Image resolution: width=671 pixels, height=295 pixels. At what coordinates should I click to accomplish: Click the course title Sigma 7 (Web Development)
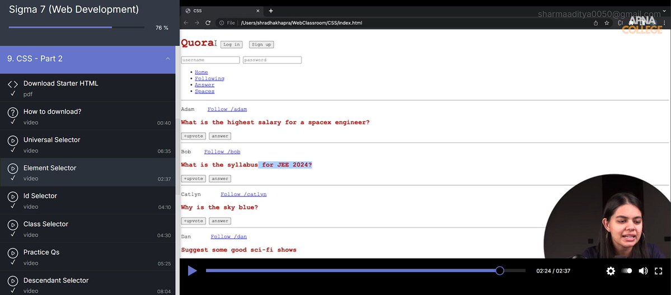click(x=74, y=9)
